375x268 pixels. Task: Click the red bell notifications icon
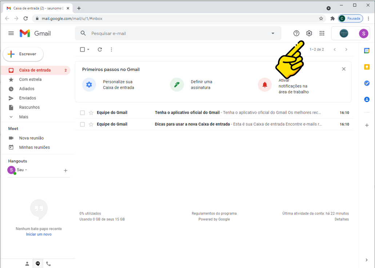[x=264, y=84]
